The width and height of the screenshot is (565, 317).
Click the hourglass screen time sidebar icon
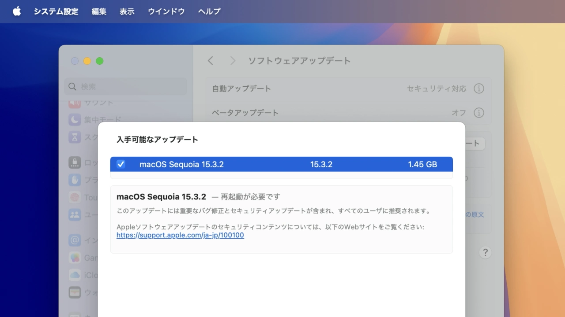click(75, 137)
